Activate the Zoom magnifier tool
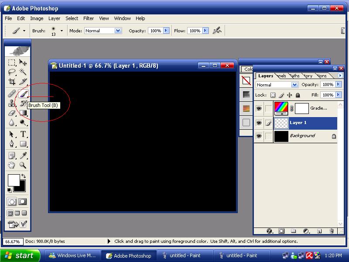Screen dimensions: 349x262 (x=23, y=165)
